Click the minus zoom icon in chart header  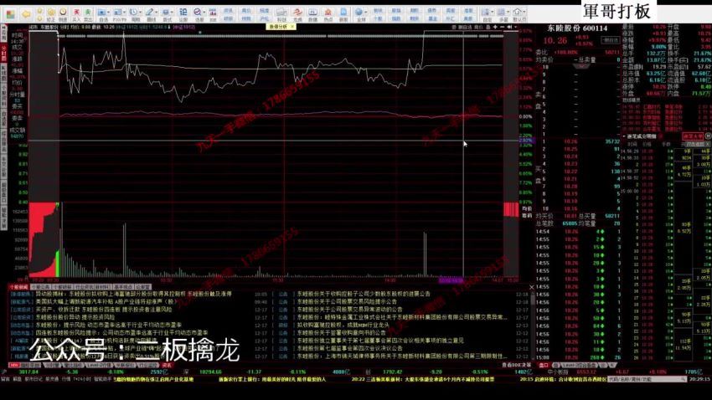tap(503, 28)
